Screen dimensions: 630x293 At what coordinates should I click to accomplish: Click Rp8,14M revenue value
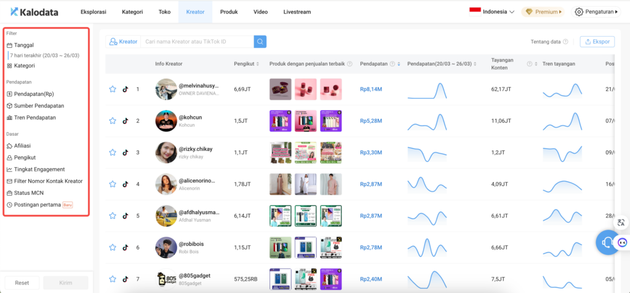tap(371, 89)
